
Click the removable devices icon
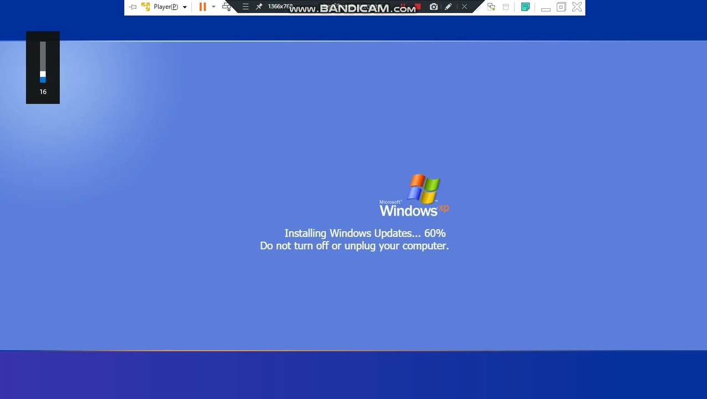(x=491, y=7)
